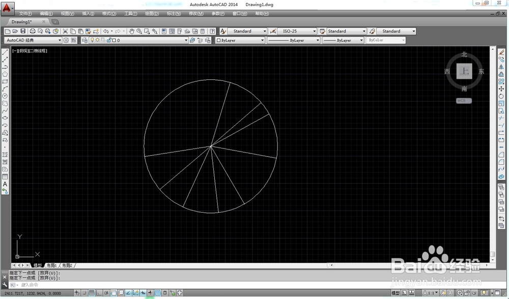The width and height of the screenshot is (509, 299).
Task: Click the viewport label [-][俯视][二维线框]
Action: pos(30,51)
